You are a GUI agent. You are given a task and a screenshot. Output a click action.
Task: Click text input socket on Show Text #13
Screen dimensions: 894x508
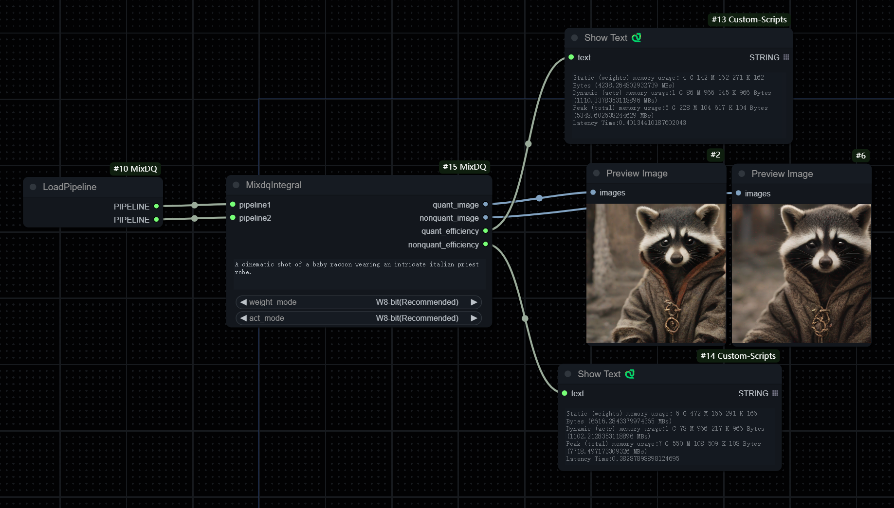coord(571,57)
